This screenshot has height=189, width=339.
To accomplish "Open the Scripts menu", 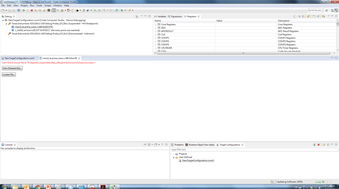I will (x=48, y=6).
